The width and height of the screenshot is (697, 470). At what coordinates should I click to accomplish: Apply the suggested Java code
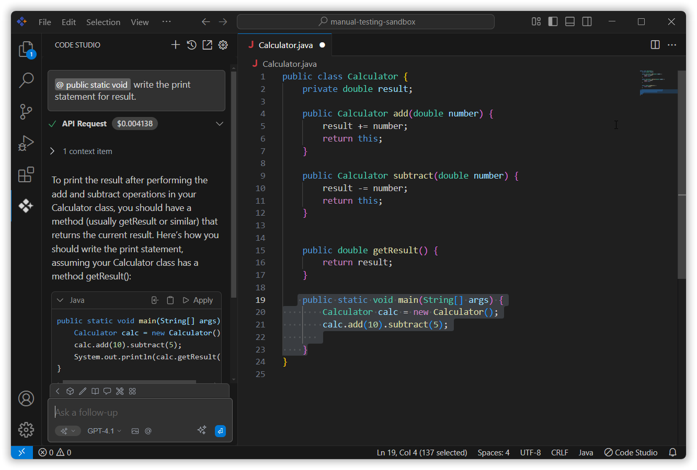click(198, 300)
